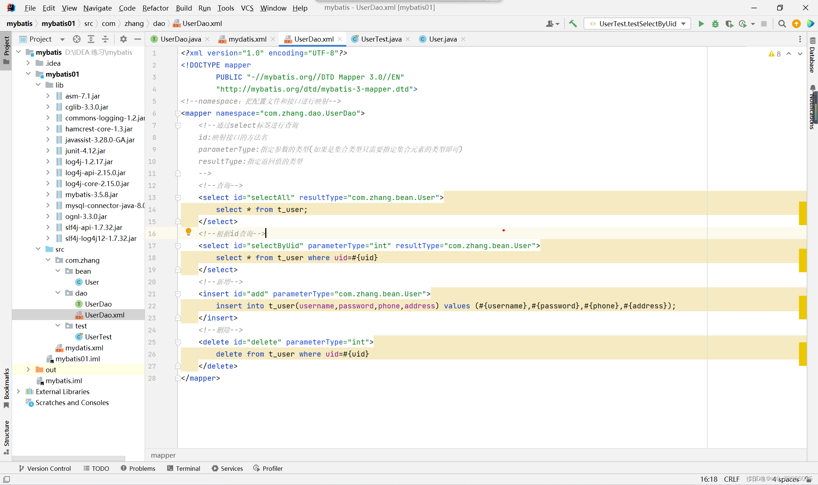Toggle the Database tool window

pyautogui.click(x=812, y=57)
